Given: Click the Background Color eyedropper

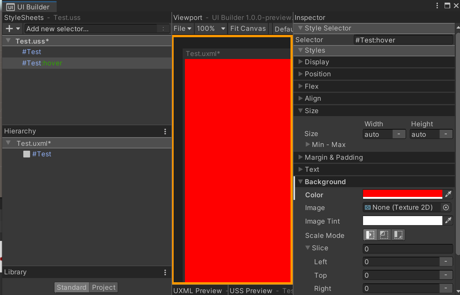Looking at the screenshot, I should coord(448,194).
